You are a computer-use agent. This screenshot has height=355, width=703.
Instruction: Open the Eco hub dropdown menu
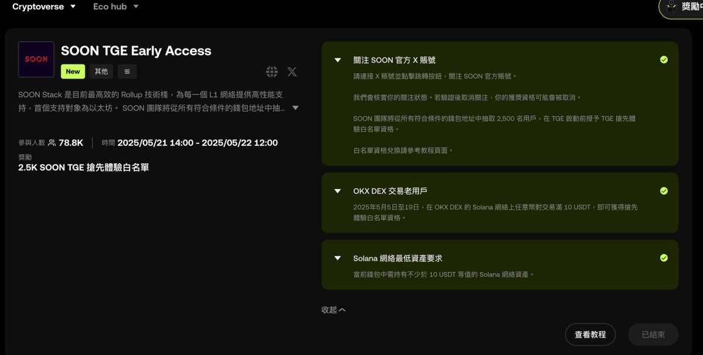(116, 6)
